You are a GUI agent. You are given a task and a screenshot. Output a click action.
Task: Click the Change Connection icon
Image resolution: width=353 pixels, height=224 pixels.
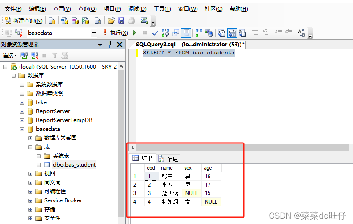pyautogui.click(x=19, y=33)
